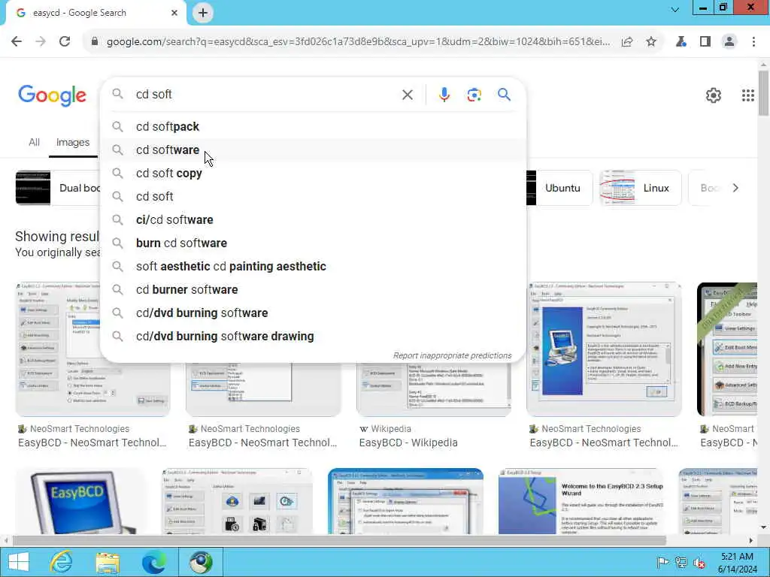
Task: Choose suggestion 'burn cd software'
Action: (x=313, y=243)
